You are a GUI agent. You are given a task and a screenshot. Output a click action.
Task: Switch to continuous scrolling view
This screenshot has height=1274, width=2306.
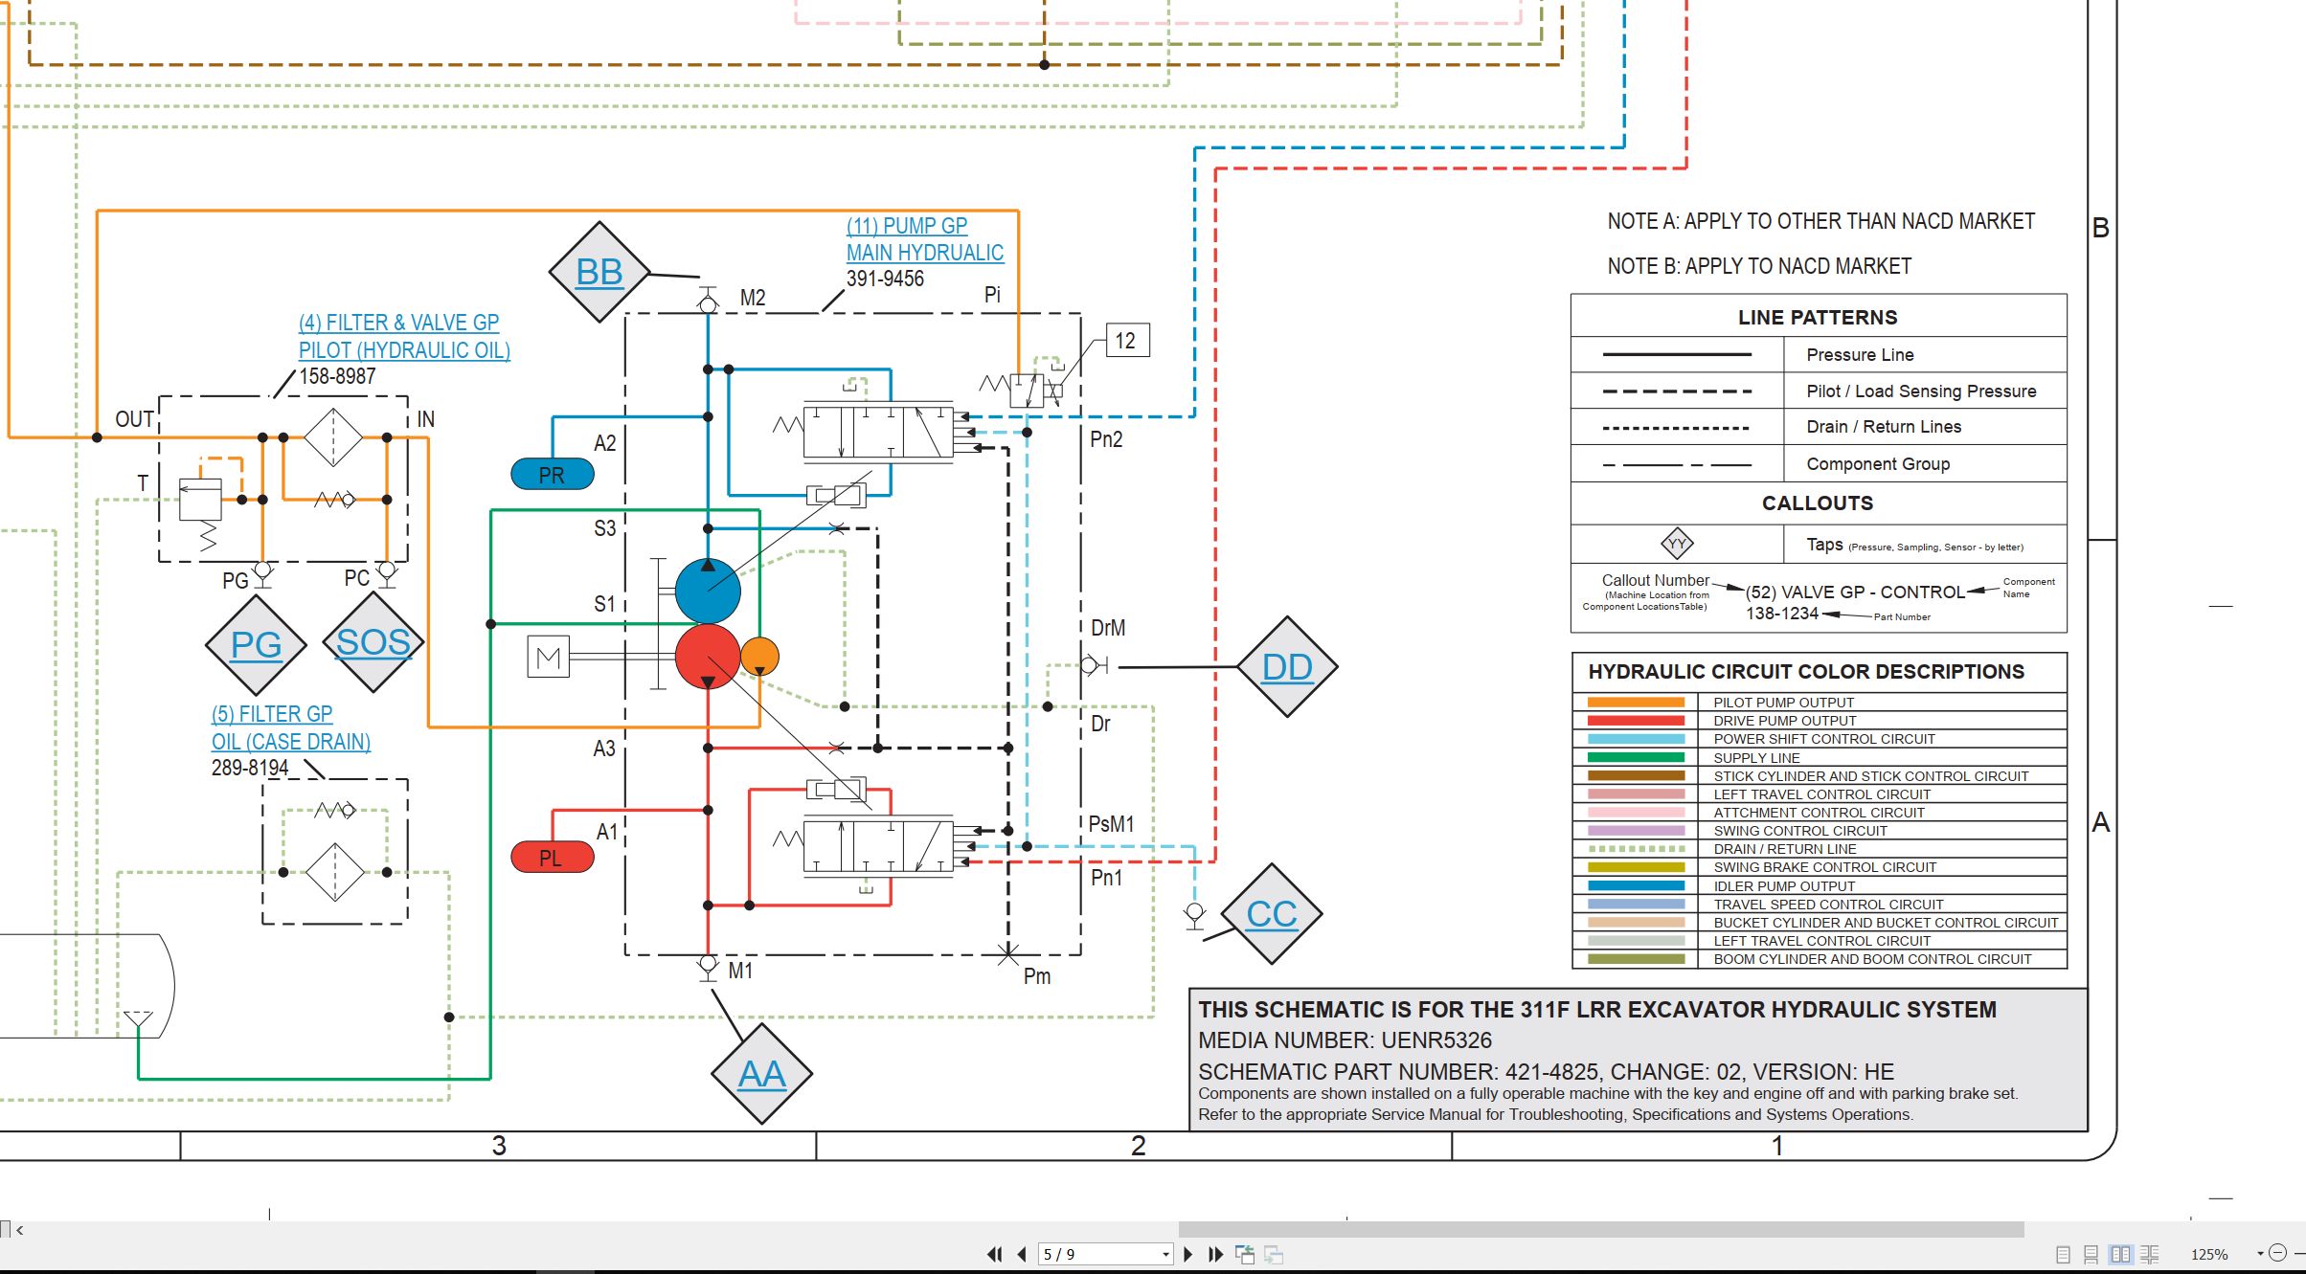[x=2091, y=1254]
